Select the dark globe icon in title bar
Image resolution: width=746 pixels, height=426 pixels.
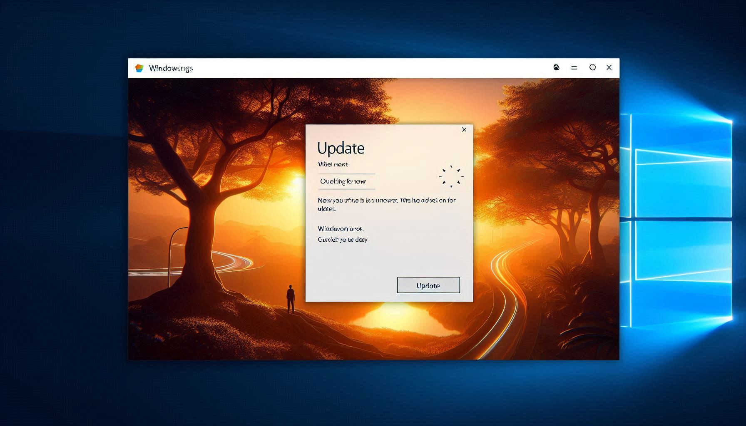click(556, 67)
